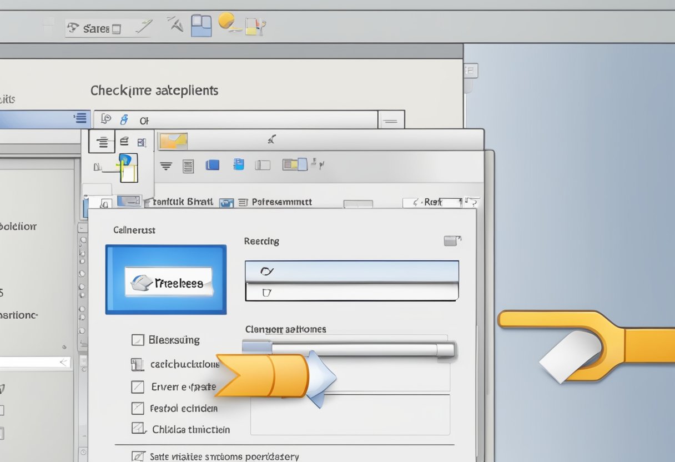Click the Sares button in top toolbar

point(95,28)
